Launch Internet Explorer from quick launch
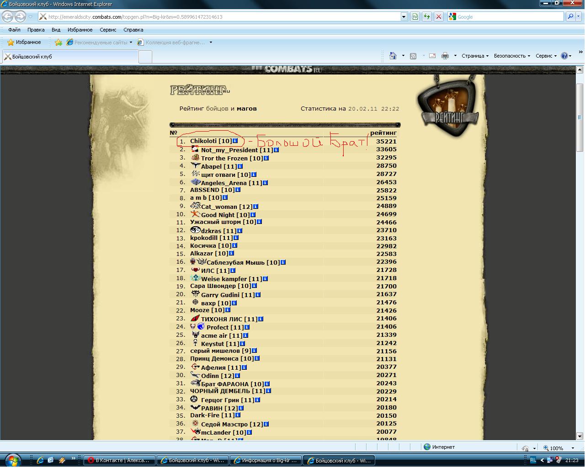Viewport: 585px width, 468px height. [x=40, y=460]
